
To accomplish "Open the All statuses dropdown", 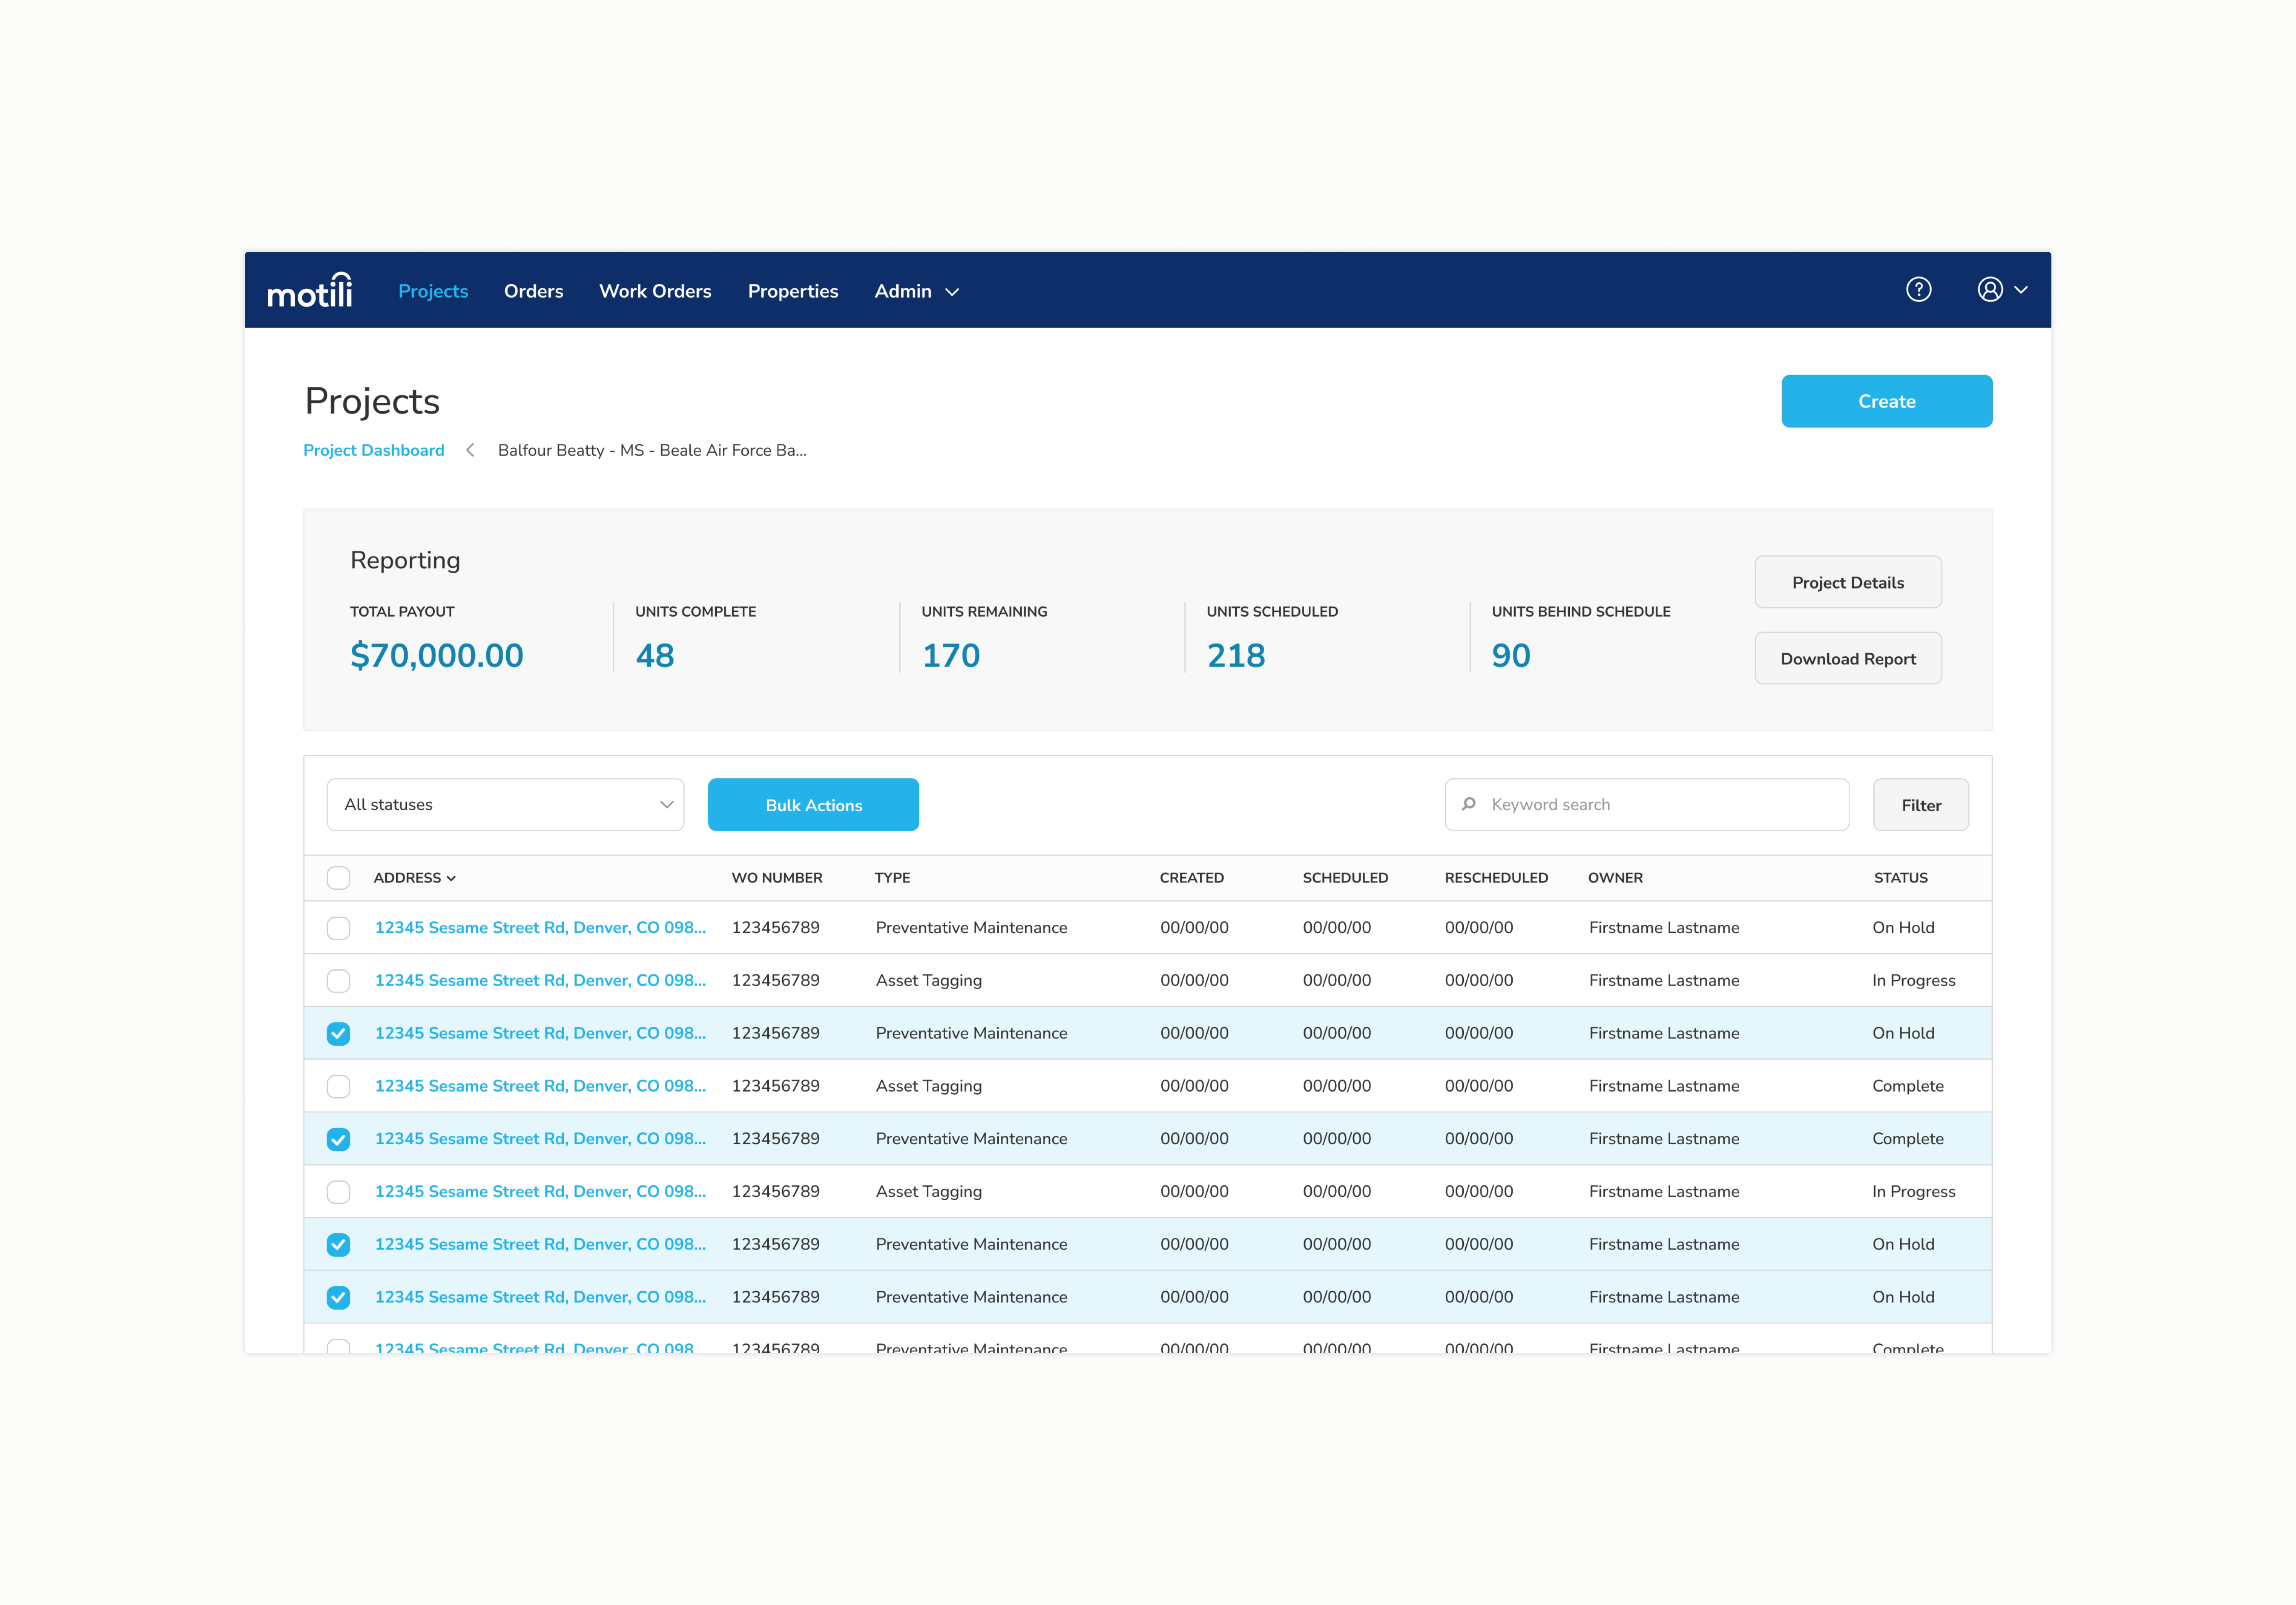I will coord(505,804).
